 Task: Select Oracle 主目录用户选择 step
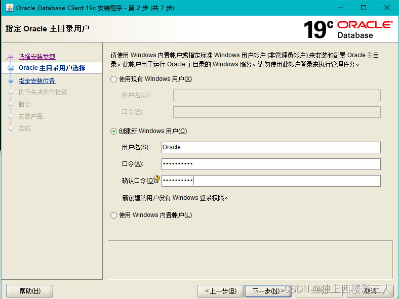[x=52, y=68]
